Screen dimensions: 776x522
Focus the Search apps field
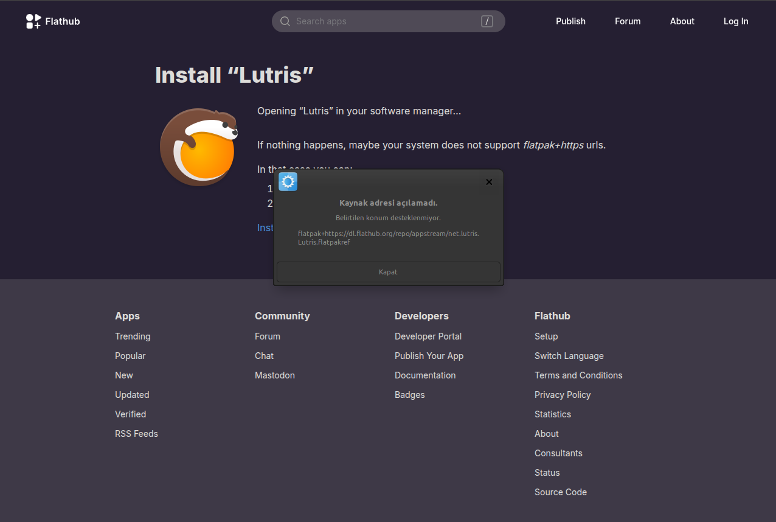click(x=383, y=21)
